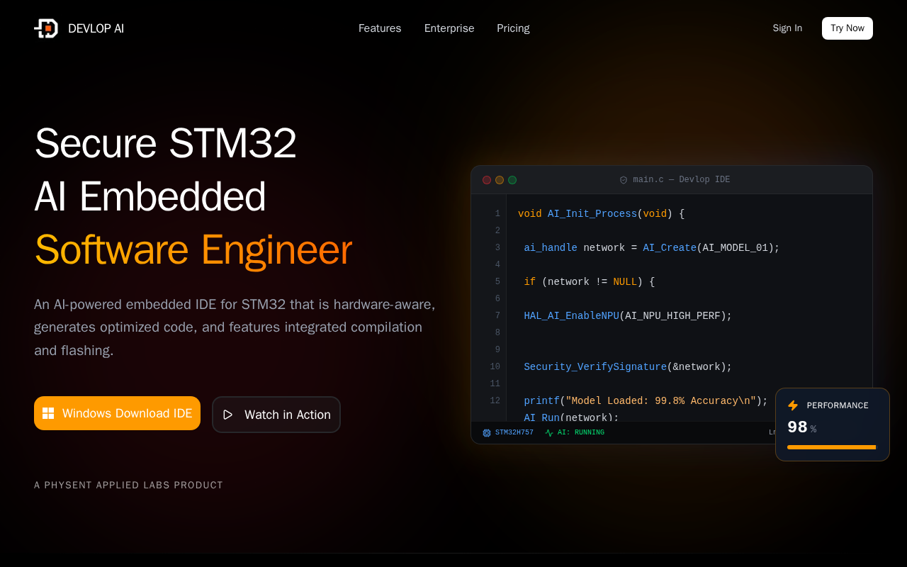Click the Try Now button
The width and height of the screenshot is (907, 567).
point(847,28)
